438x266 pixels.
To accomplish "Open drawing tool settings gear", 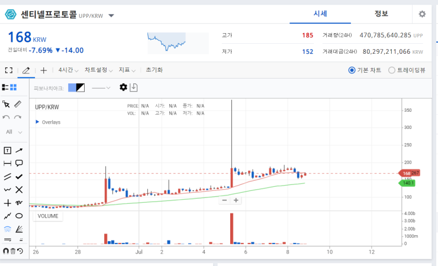I will (123, 87).
